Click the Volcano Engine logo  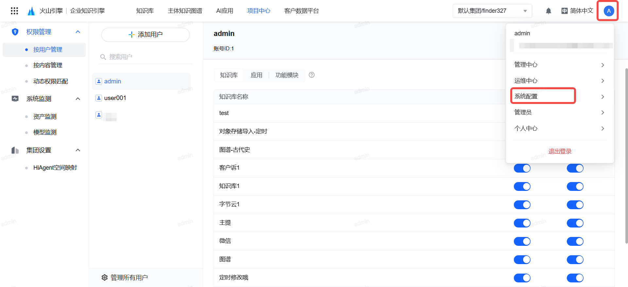[x=31, y=11]
